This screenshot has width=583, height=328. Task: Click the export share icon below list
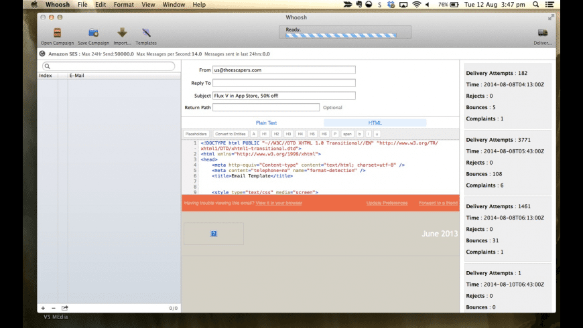coord(65,308)
